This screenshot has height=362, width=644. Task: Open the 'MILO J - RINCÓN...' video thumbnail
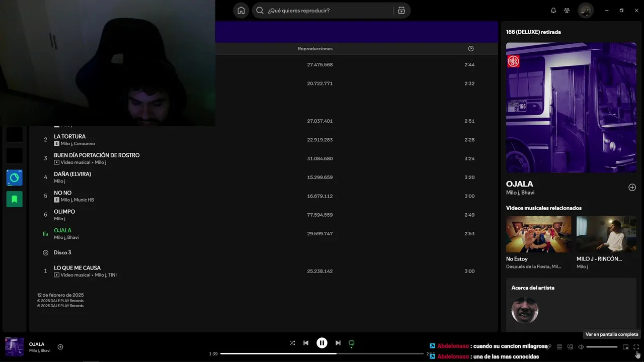tap(606, 234)
